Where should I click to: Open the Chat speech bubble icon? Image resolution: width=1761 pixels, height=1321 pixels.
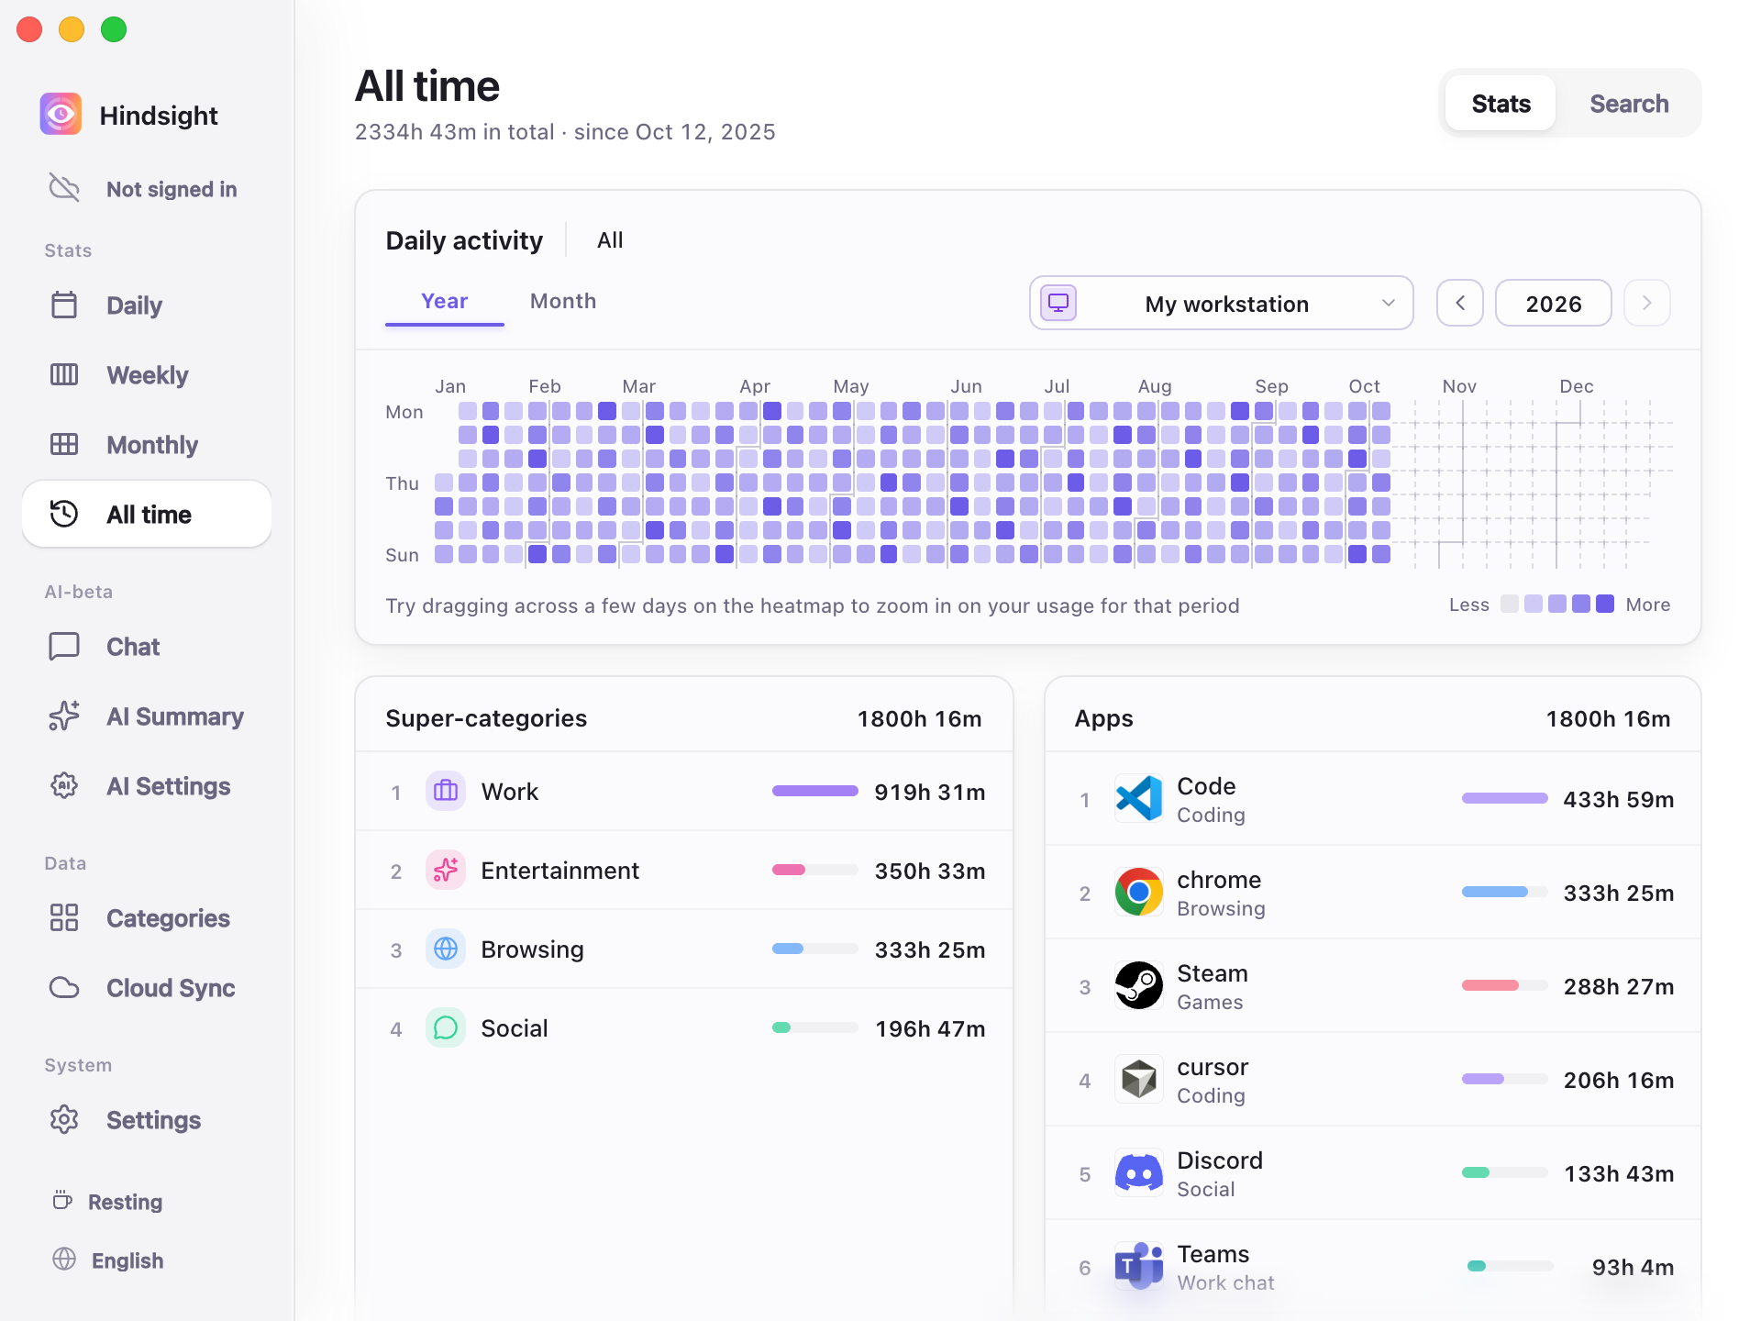(x=64, y=646)
